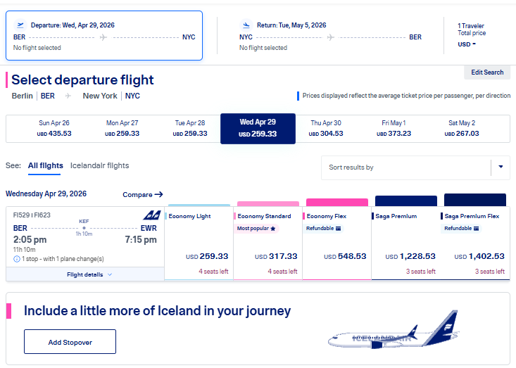Open the Sort results by dropdown
516x368 pixels.
click(415, 167)
